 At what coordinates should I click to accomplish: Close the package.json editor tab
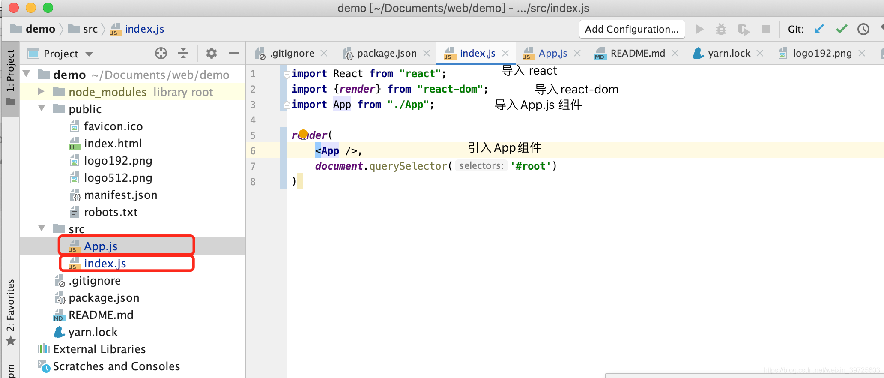pos(427,53)
